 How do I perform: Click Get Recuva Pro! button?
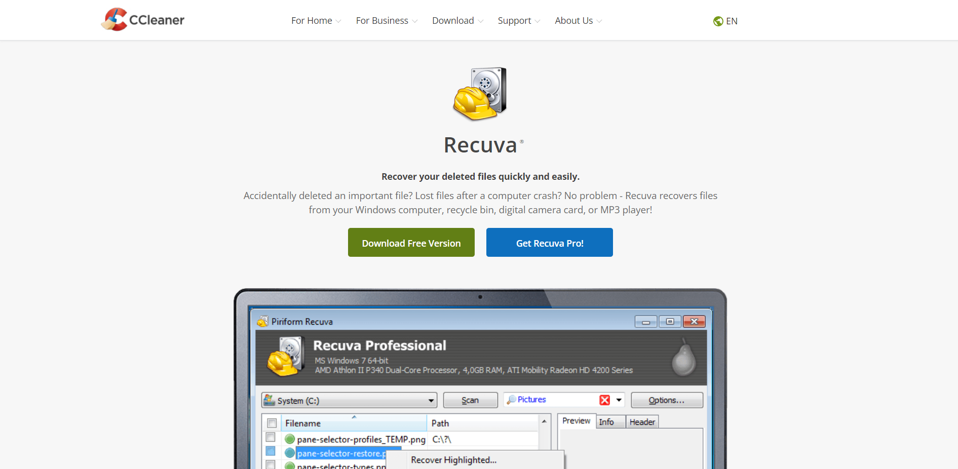550,243
